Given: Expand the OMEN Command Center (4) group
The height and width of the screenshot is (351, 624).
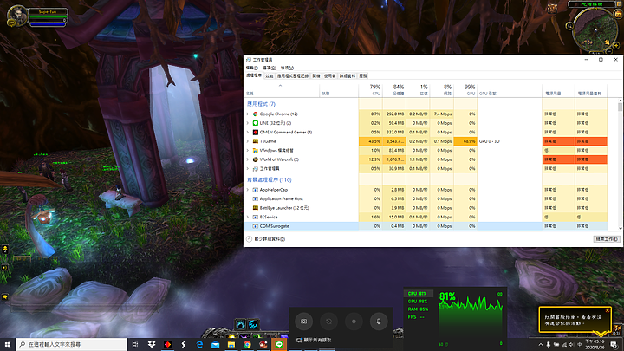Looking at the screenshot, I should [248, 132].
